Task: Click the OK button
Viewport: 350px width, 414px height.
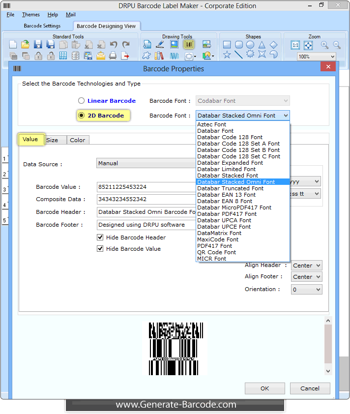Action: (x=265, y=388)
